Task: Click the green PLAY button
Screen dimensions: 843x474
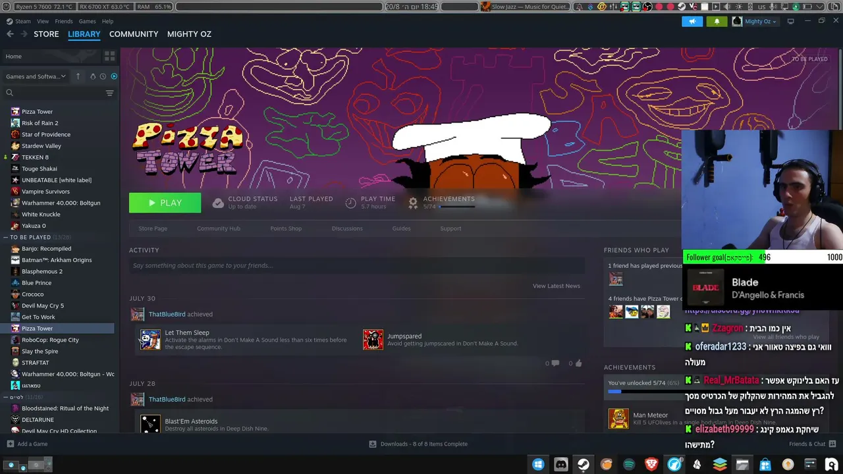Action: click(165, 203)
